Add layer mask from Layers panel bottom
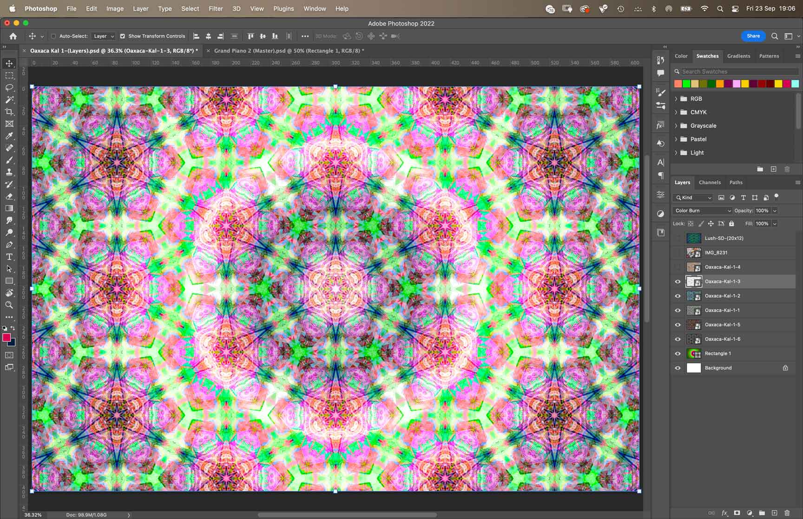 (x=737, y=513)
